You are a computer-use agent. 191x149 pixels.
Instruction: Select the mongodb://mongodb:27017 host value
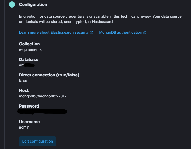[x=43, y=96]
